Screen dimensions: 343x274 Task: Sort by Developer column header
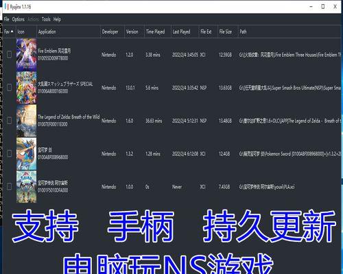tap(113, 32)
